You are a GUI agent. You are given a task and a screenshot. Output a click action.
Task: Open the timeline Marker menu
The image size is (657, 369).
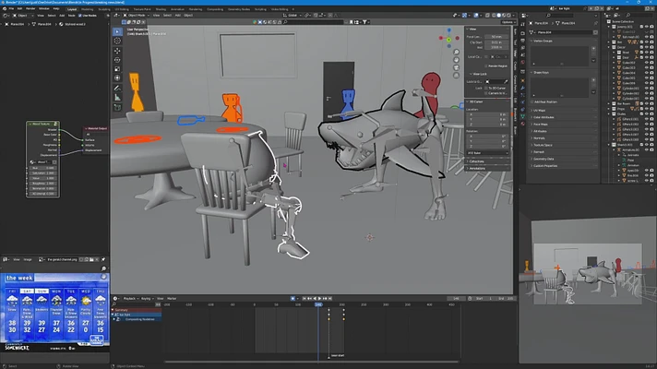[x=172, y=299]
